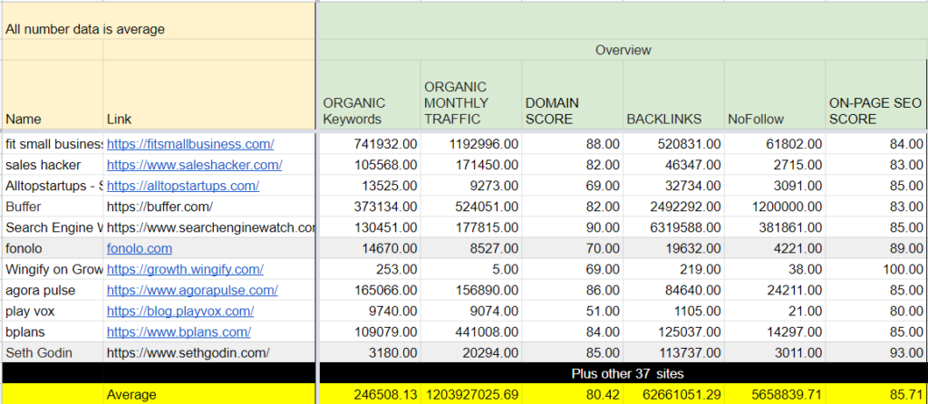
Task: Select the 1200000.00 NoFollow cell
Action: 775,207
